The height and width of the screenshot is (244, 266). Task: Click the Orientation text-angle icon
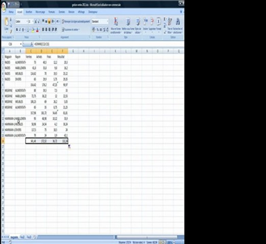click(54, 21)
